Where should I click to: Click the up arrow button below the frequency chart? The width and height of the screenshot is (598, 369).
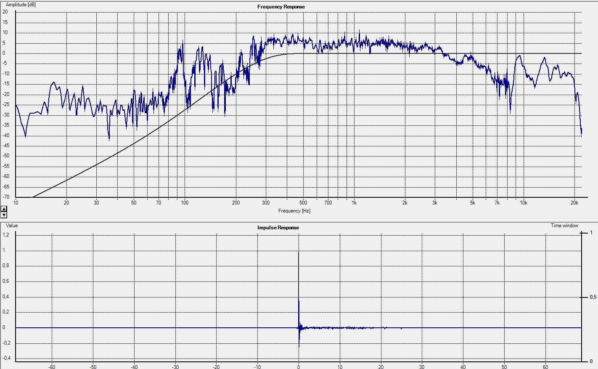4,209
